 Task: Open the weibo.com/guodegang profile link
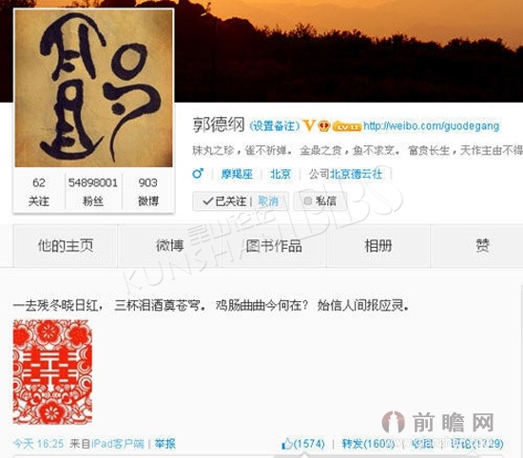coord(432,126)
